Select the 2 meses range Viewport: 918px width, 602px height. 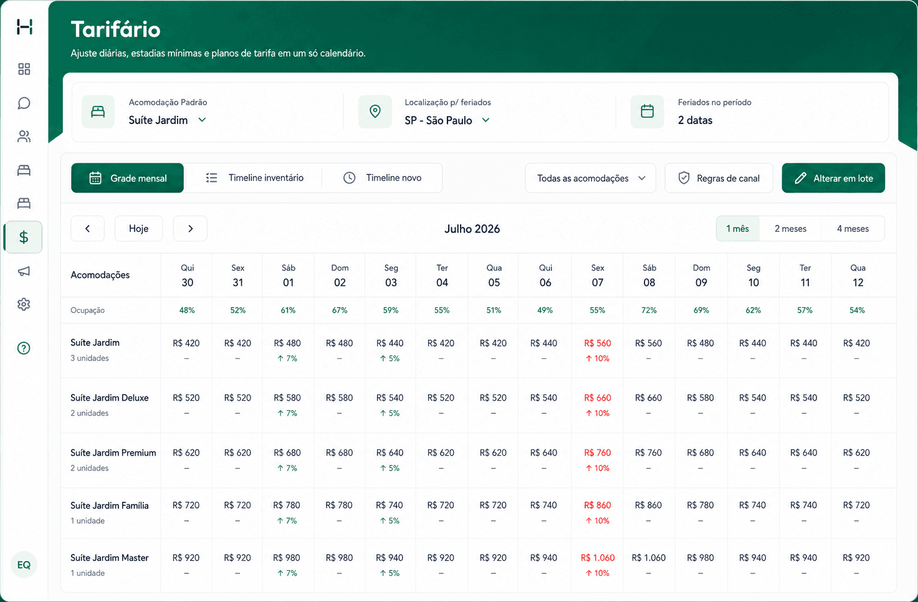790,229
